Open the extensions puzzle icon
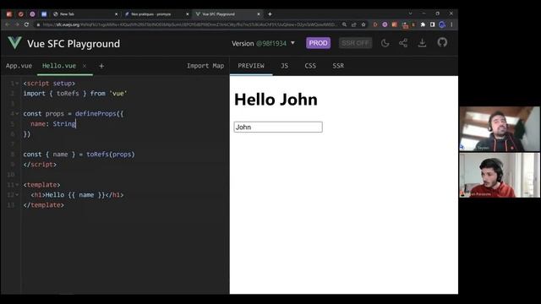 423,24
